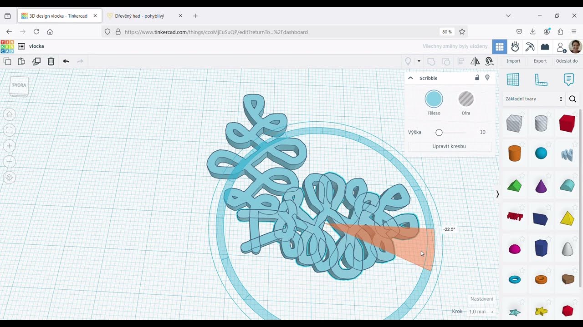This screenshot has height=327, width=583.
Task: Fit all shapes in view
Action: [9, 130]
